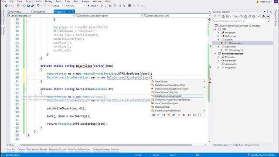
Task: Open the Diagnostic Tools side tab
Action: 276,18
